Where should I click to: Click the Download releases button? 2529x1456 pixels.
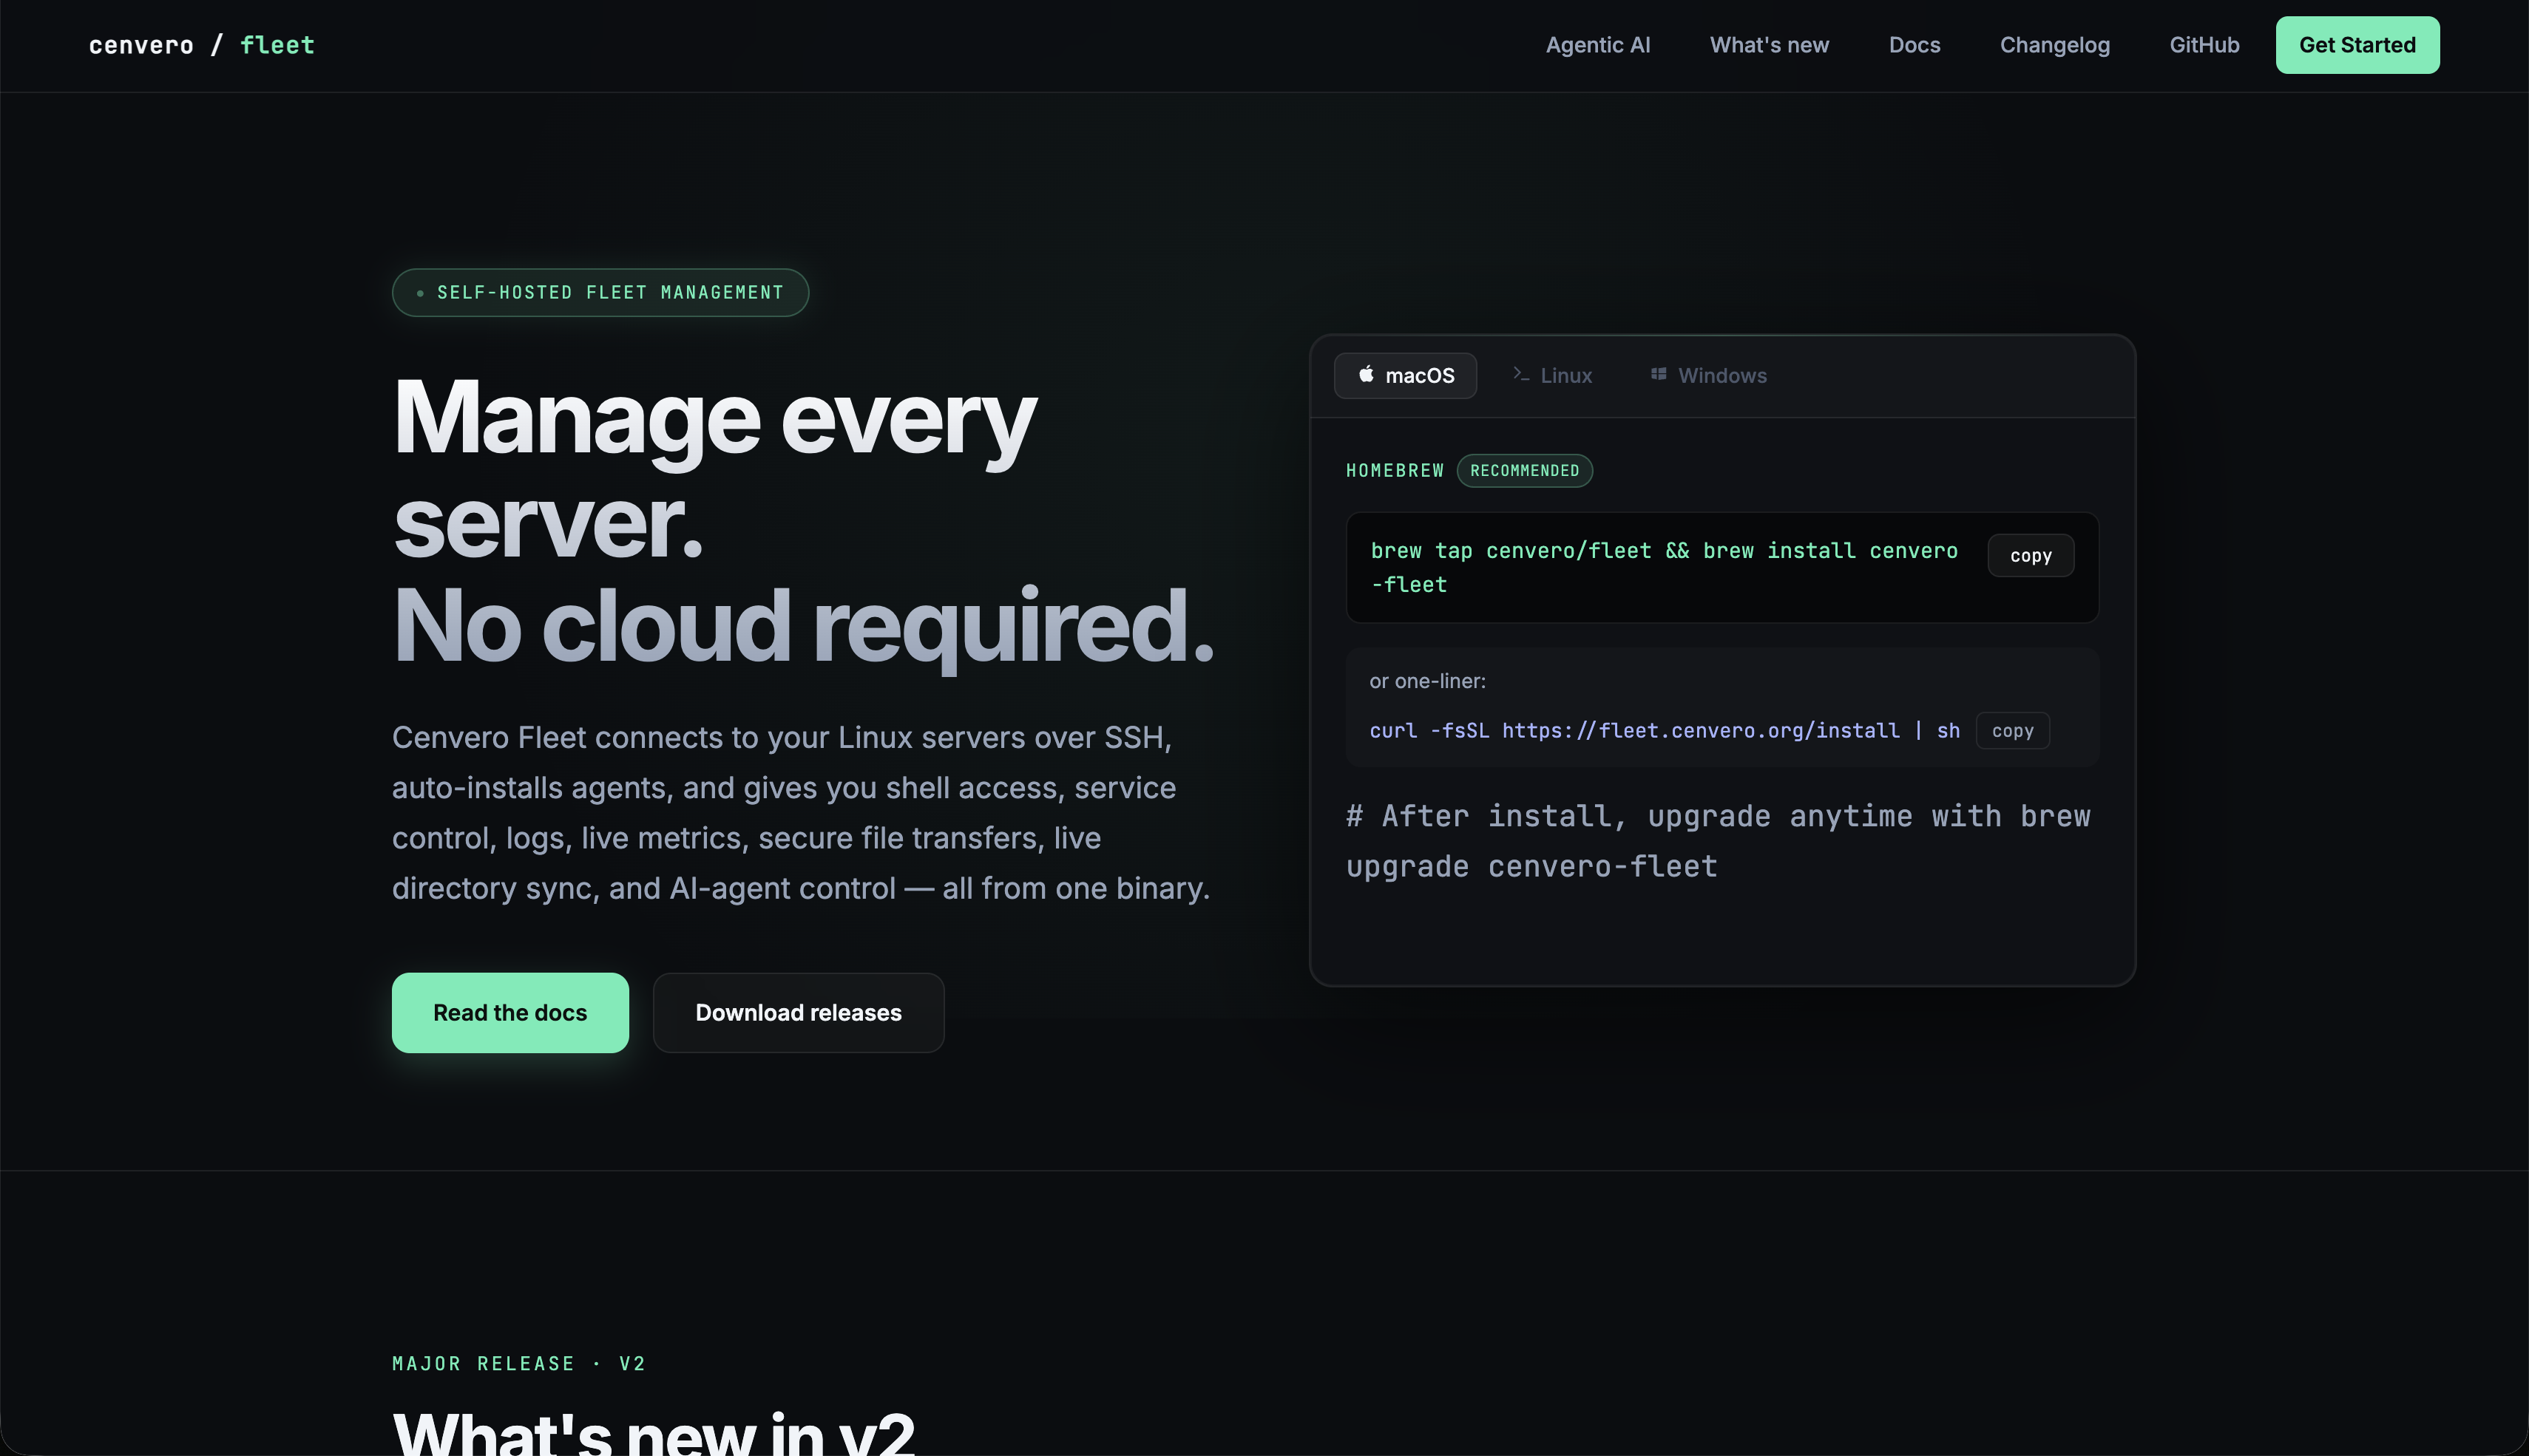point(799,1013)
